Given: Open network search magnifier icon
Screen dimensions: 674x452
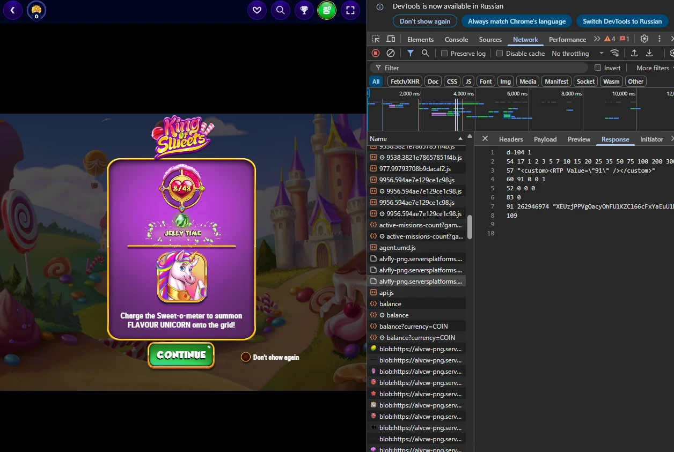Looking at the screenshot, I should (425, 53).
